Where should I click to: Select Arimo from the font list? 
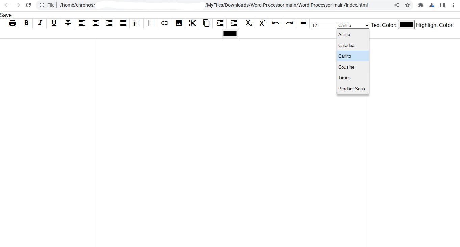(344, 34)
